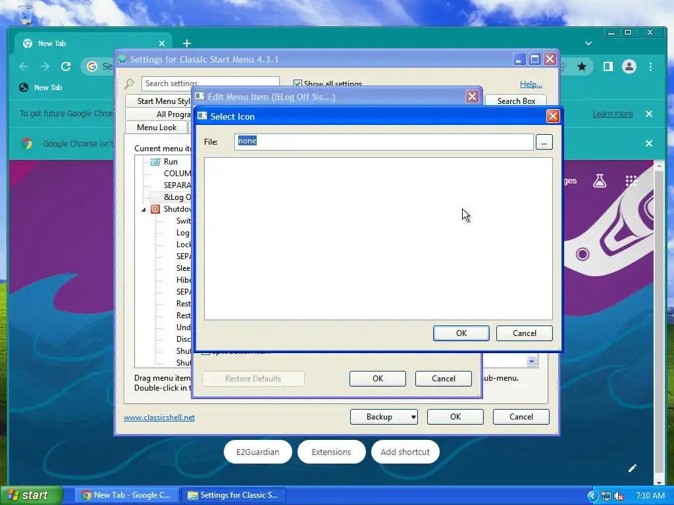Open the Google apps grid
The image size is (674, 505).
[x=631, y=181]
